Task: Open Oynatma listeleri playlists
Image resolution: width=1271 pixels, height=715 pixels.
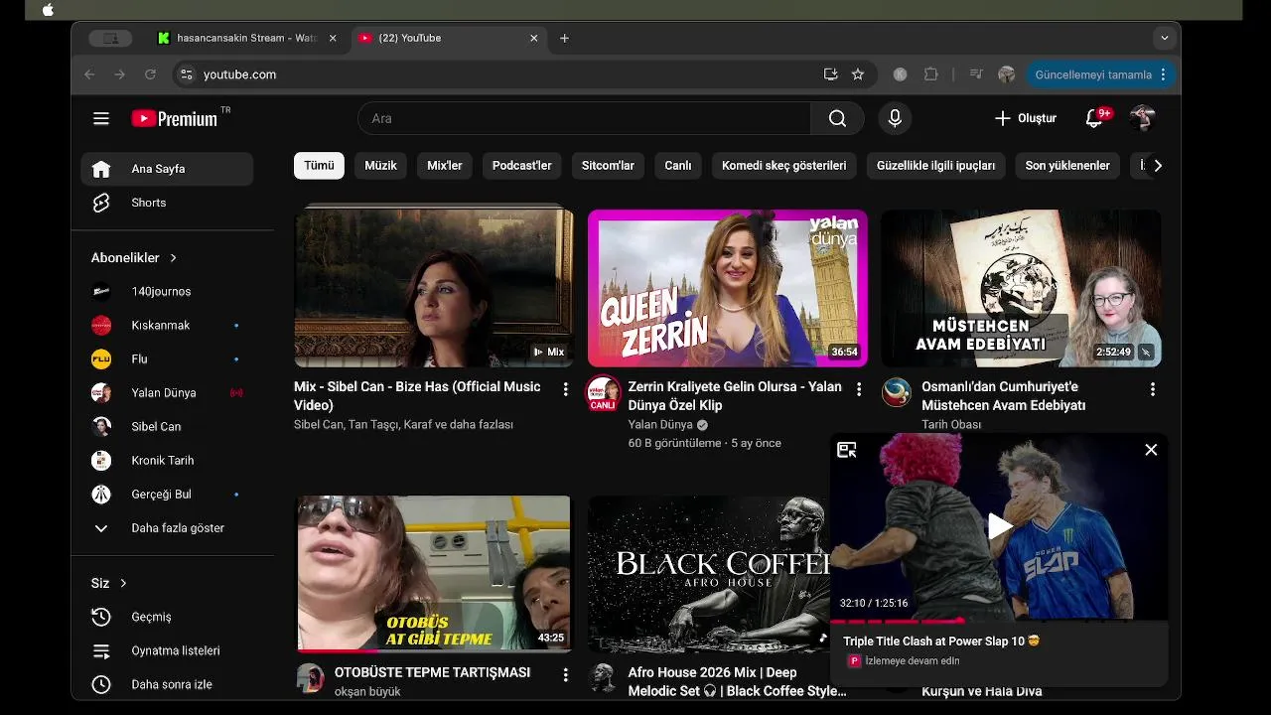Action: (x=167, y=650)
